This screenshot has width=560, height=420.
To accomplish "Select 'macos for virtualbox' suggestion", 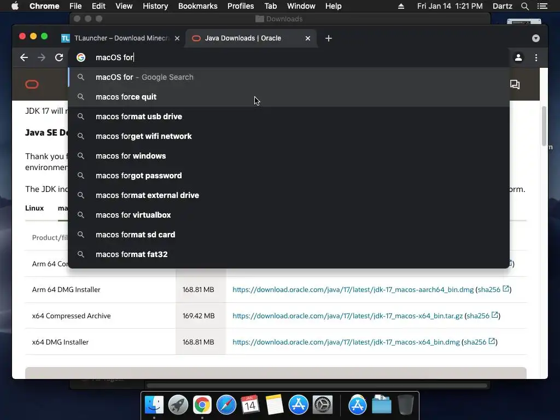I will pos(289,214).
